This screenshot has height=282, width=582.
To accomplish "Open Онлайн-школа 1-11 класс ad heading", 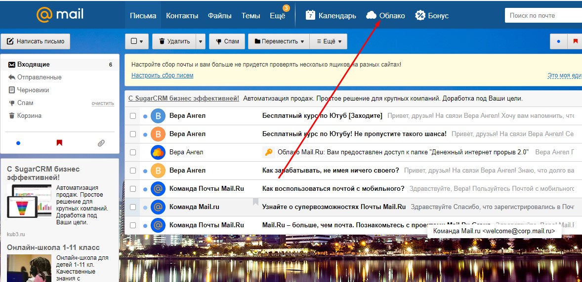I will pos(53,247).
